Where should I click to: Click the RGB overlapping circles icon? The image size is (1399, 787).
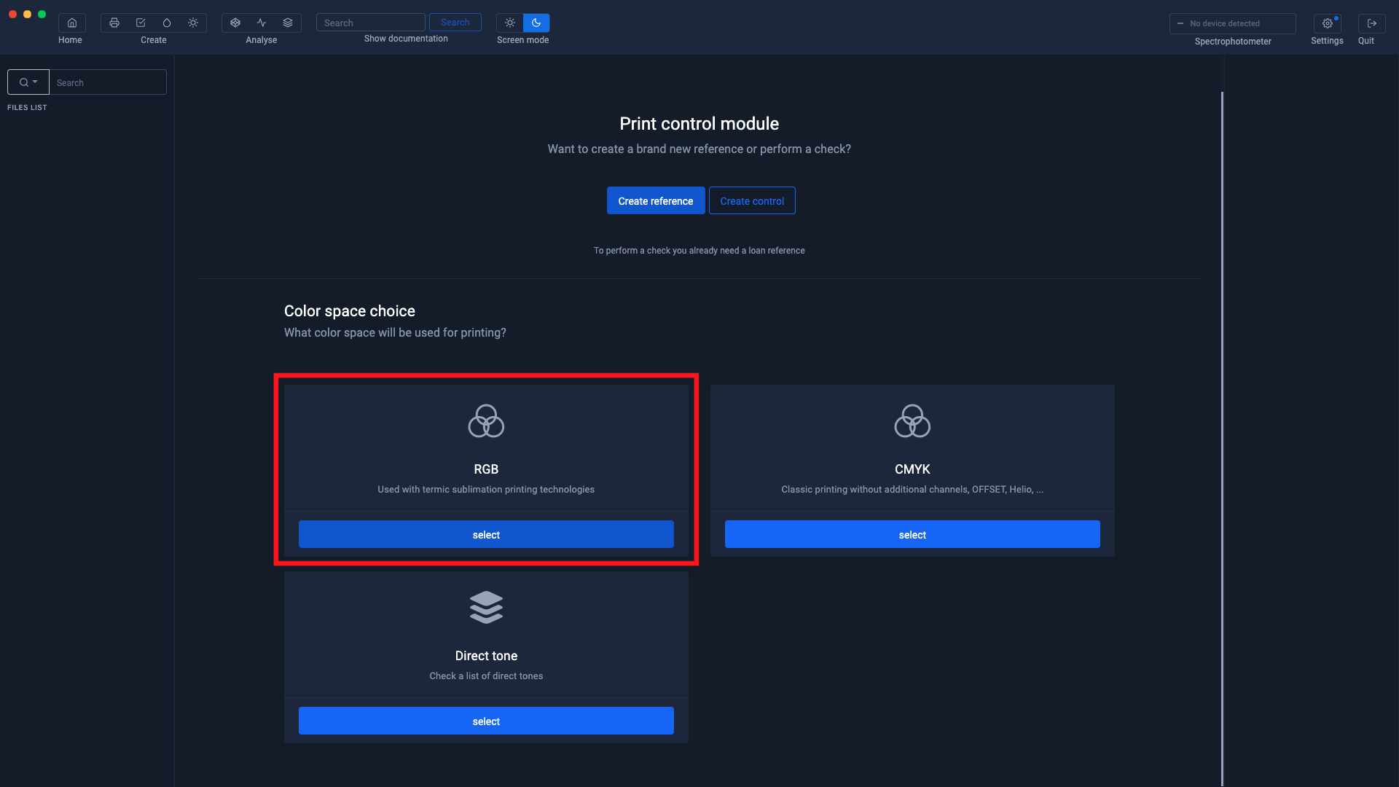click(486, 421)
